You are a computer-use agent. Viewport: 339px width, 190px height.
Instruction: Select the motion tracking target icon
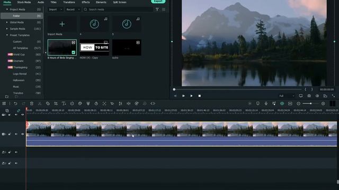tap(104, 103)
